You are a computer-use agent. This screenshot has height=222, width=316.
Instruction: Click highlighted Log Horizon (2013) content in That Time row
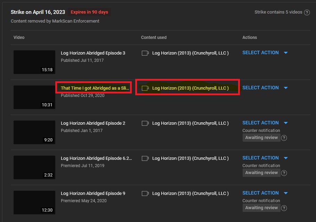pyautogui.click(x=191, y=88)
